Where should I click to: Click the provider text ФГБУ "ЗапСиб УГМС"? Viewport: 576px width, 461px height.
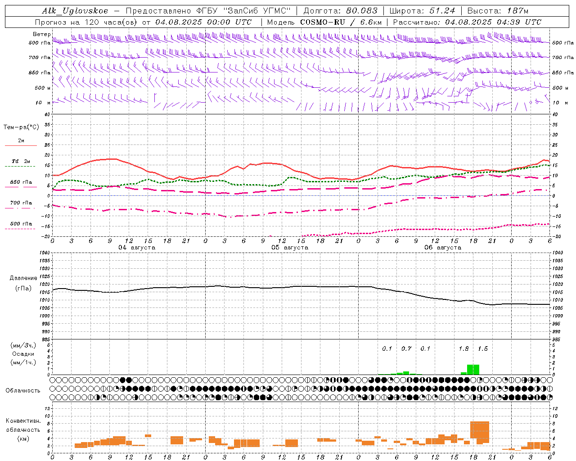243,11
